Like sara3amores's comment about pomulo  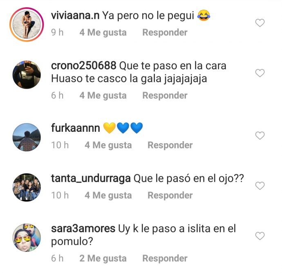(260, 236)
